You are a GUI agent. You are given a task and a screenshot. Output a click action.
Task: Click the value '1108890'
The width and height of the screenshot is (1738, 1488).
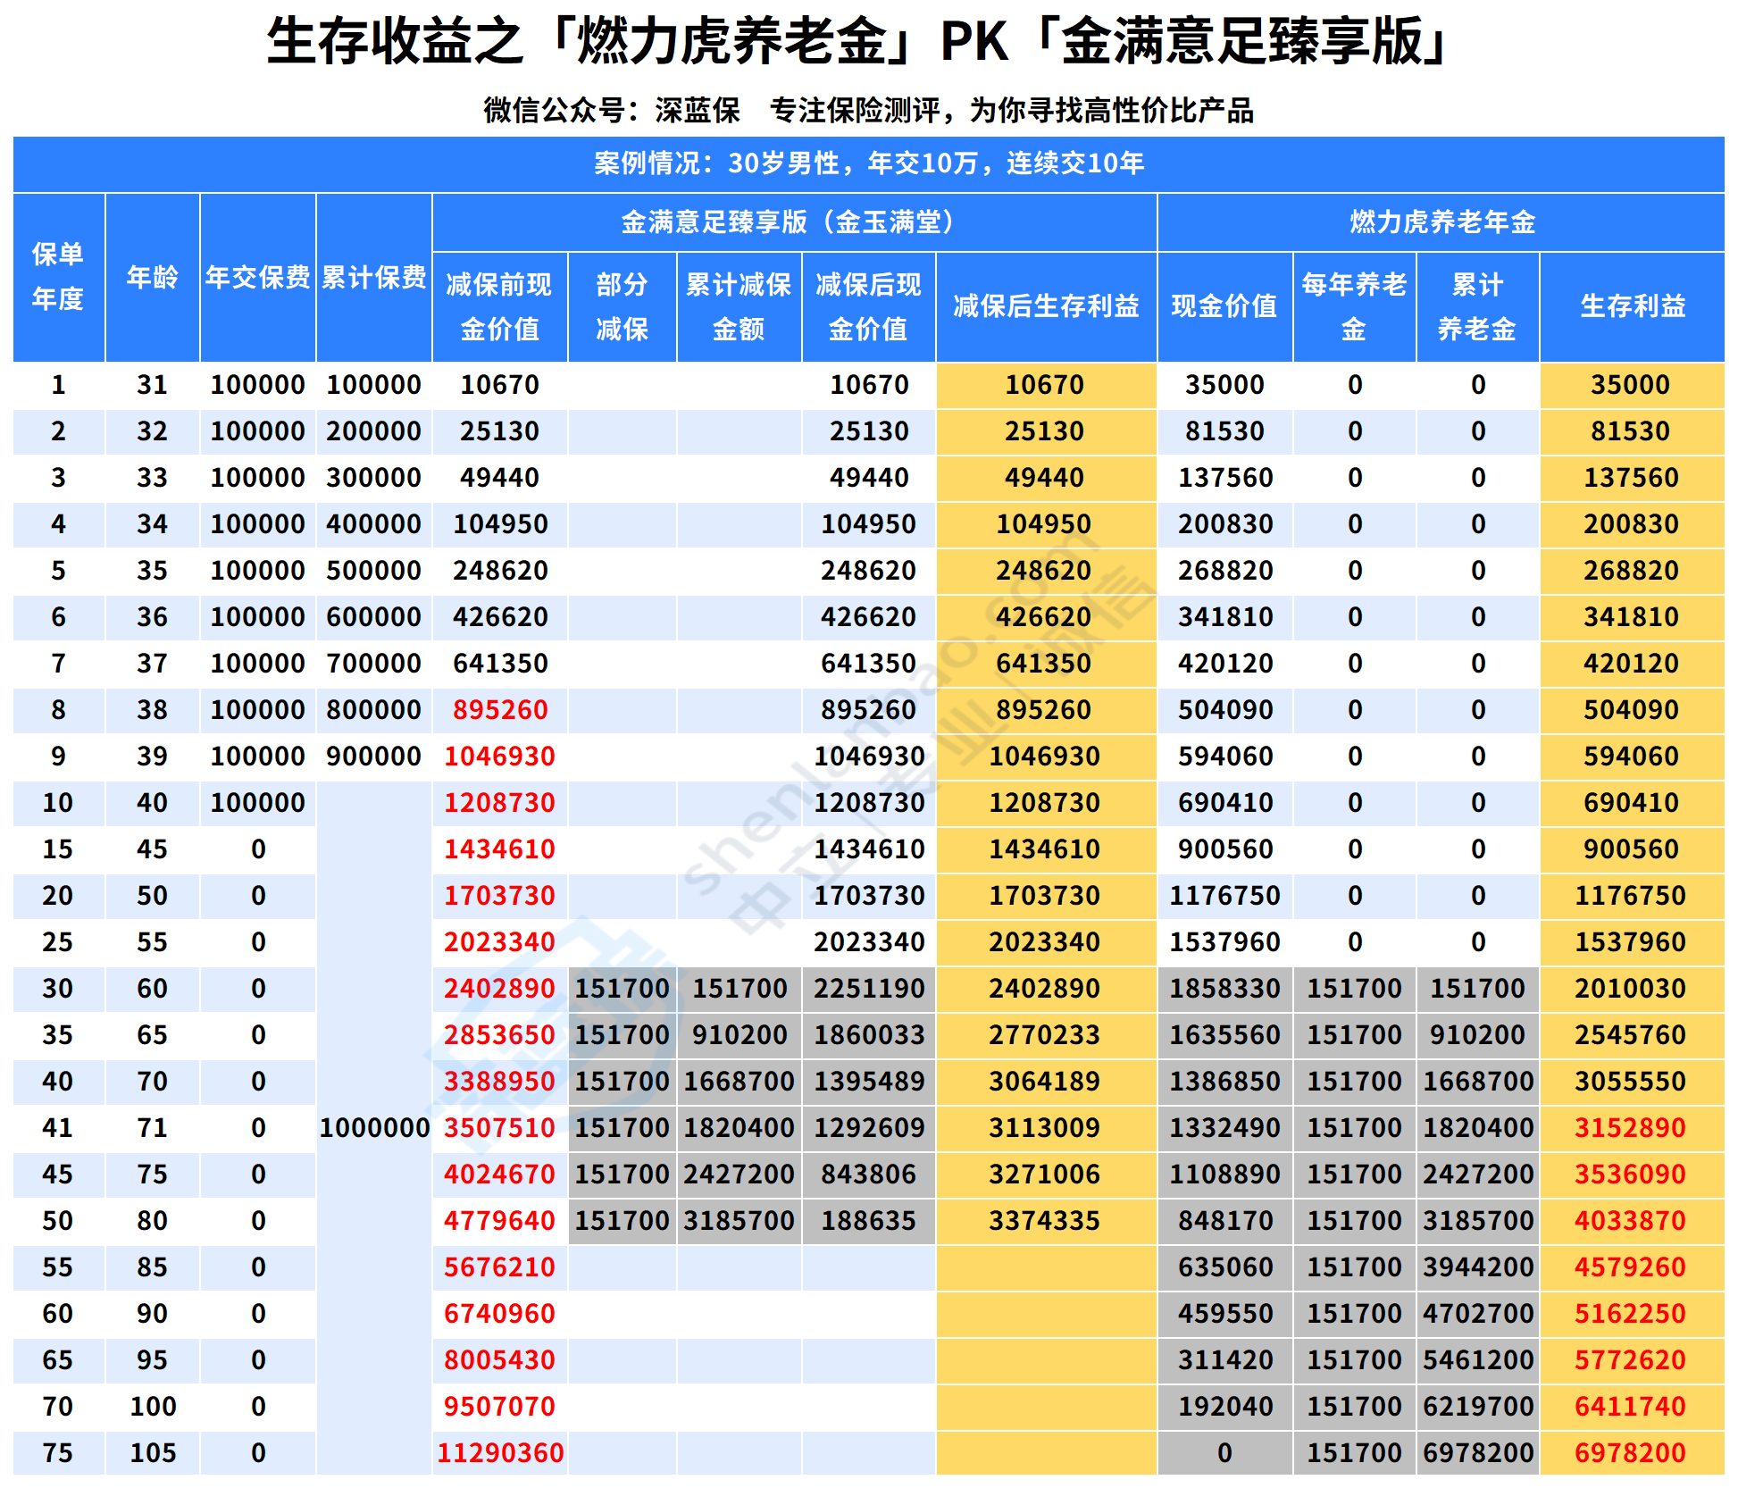1224,1175
